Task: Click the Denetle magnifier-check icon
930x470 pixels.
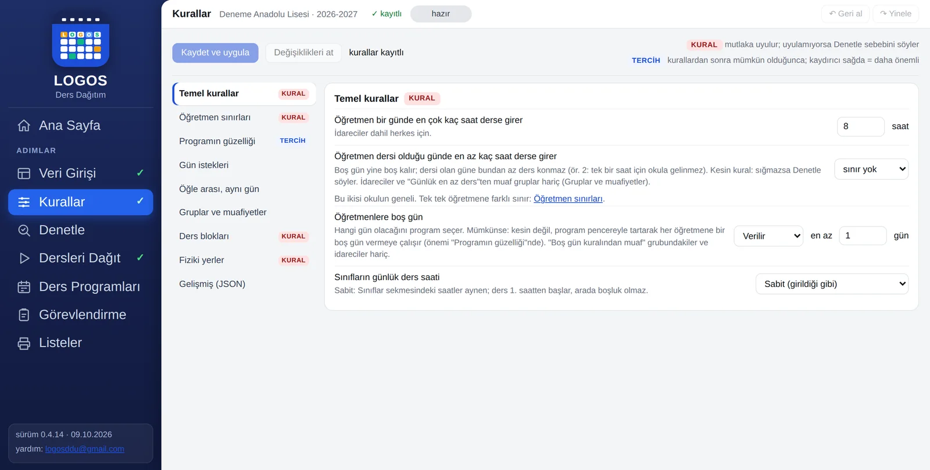Action: (x=24, y=230)
